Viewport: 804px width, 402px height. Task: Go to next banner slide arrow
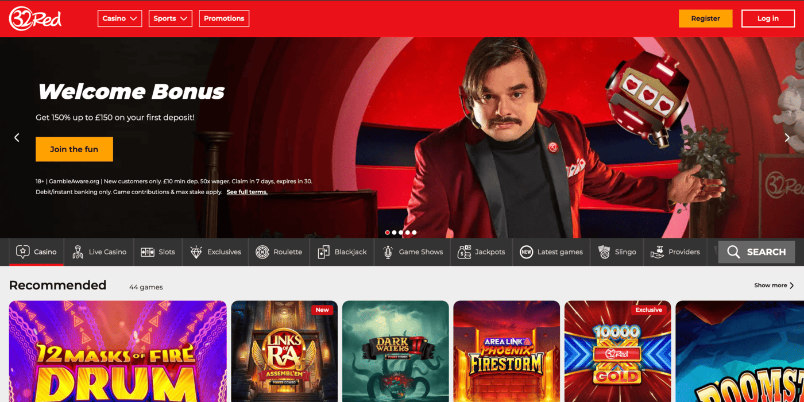787,137
